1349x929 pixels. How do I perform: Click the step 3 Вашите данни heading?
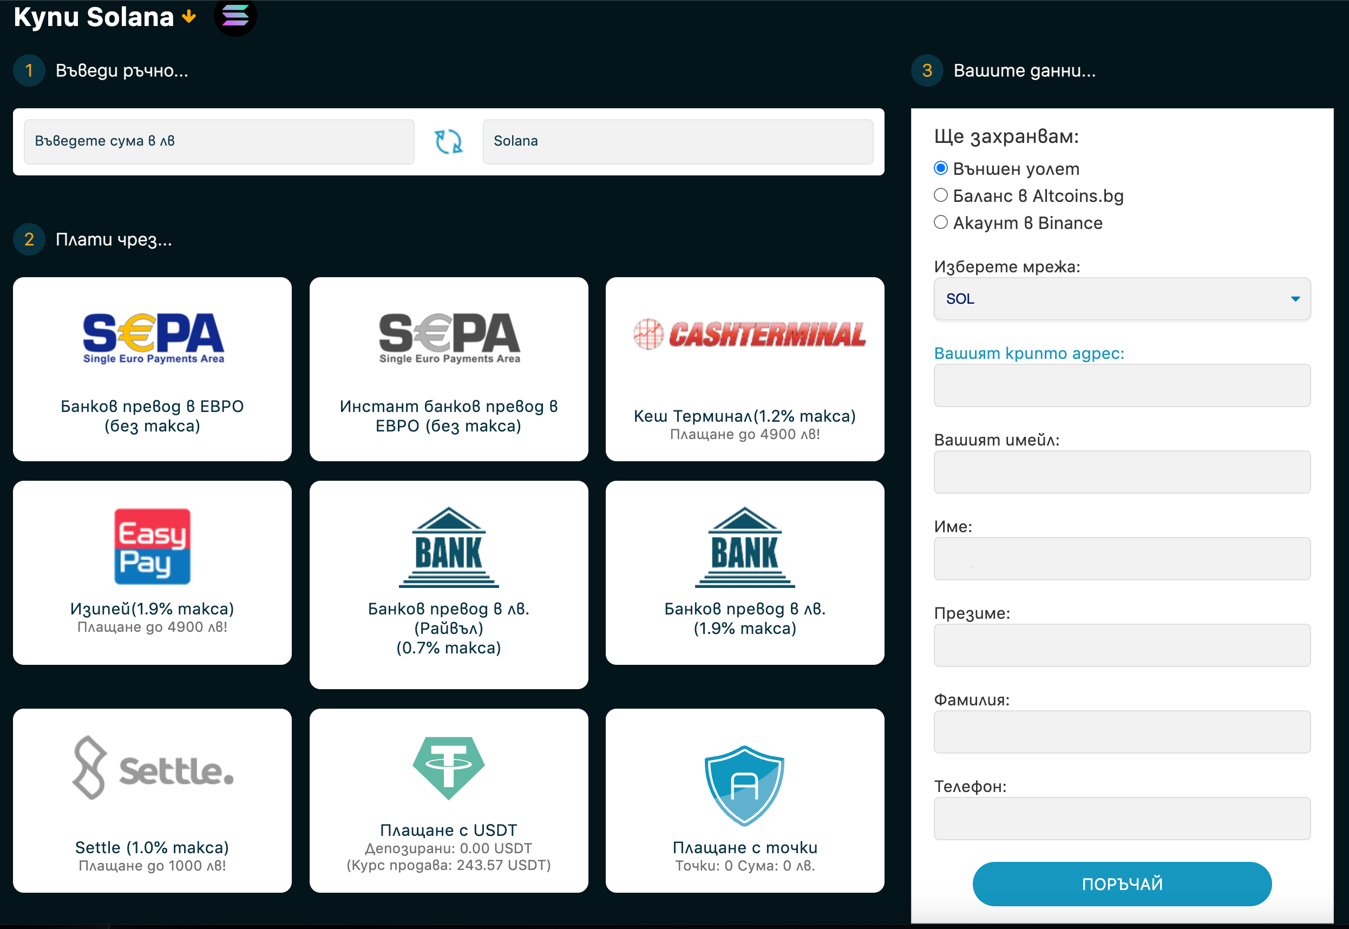[1024, 70]
